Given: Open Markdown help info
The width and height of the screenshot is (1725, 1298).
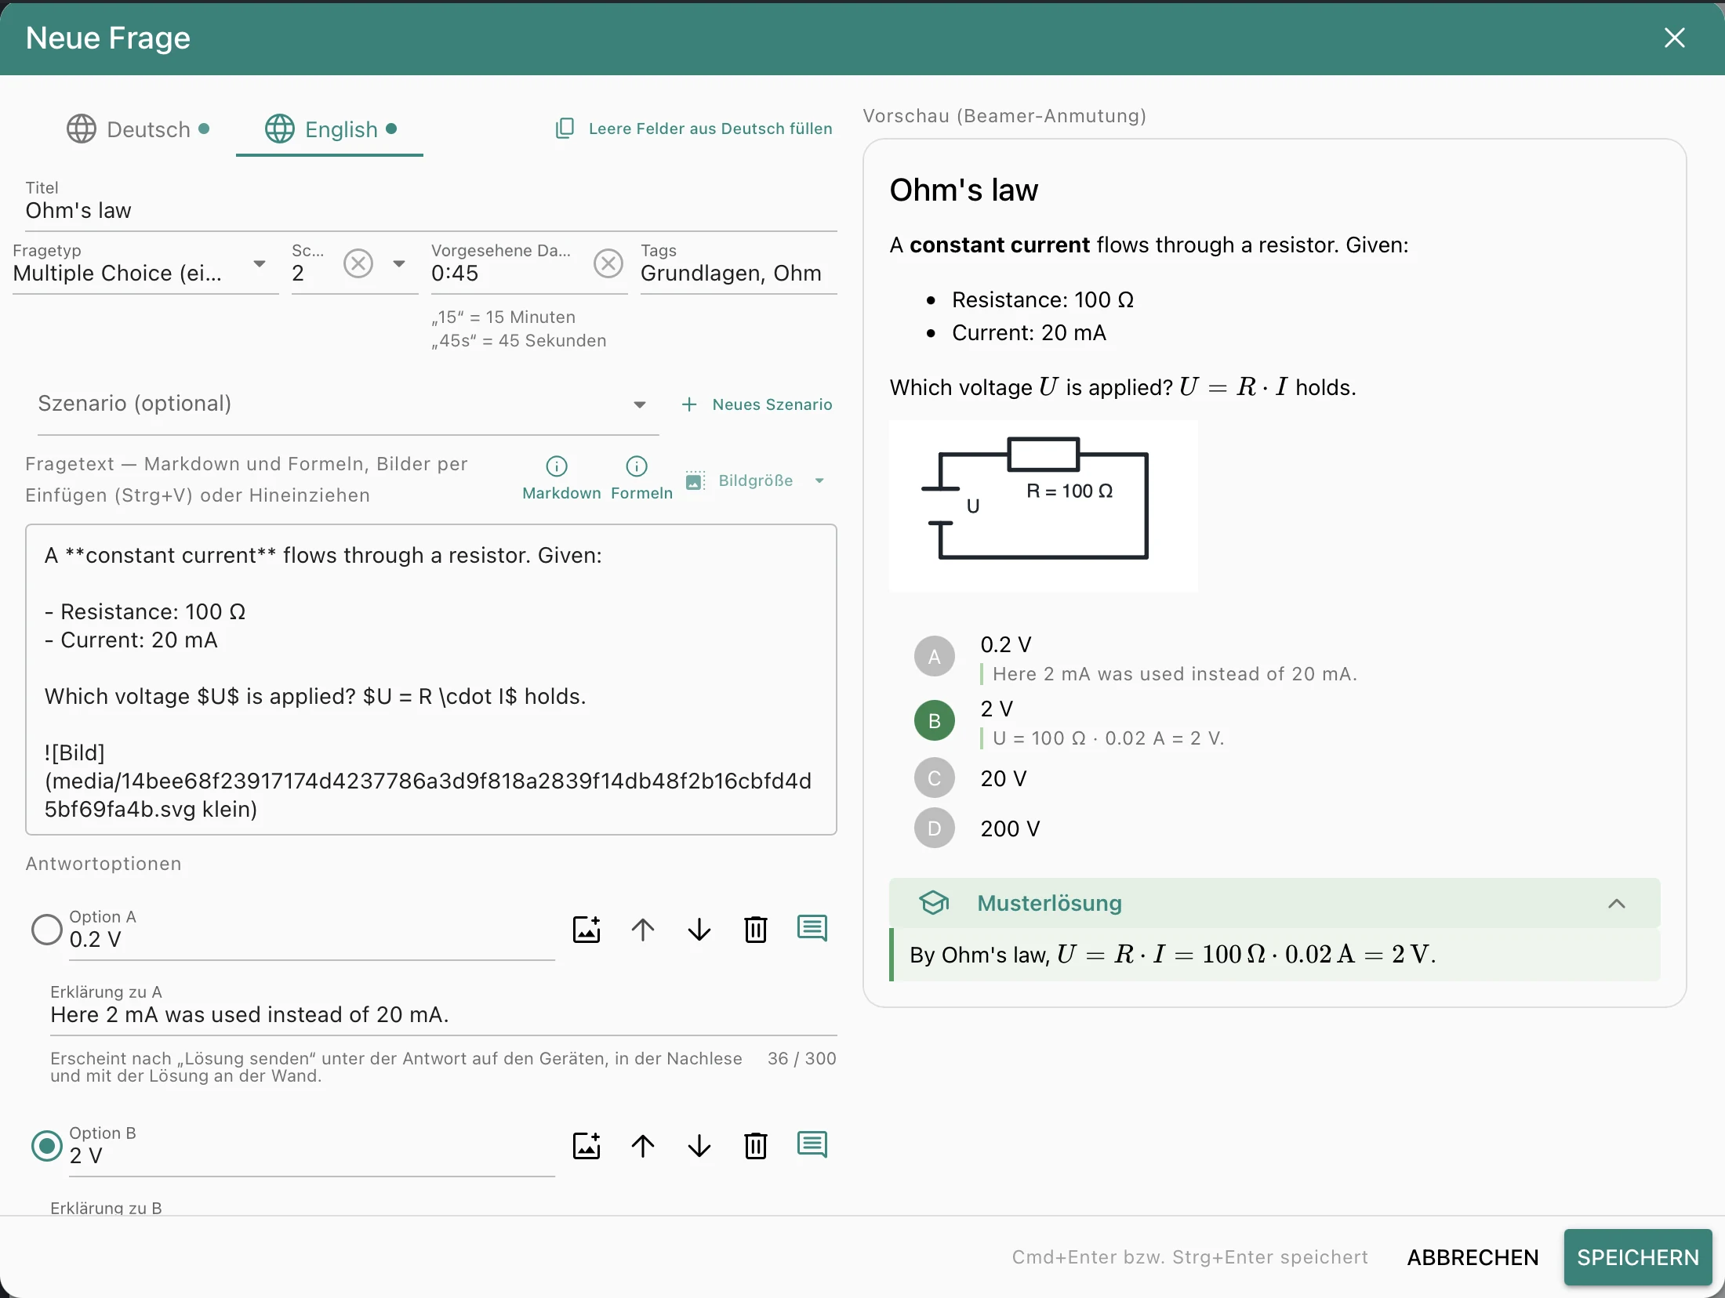Looking at the screenshot, I should (561, 478).
